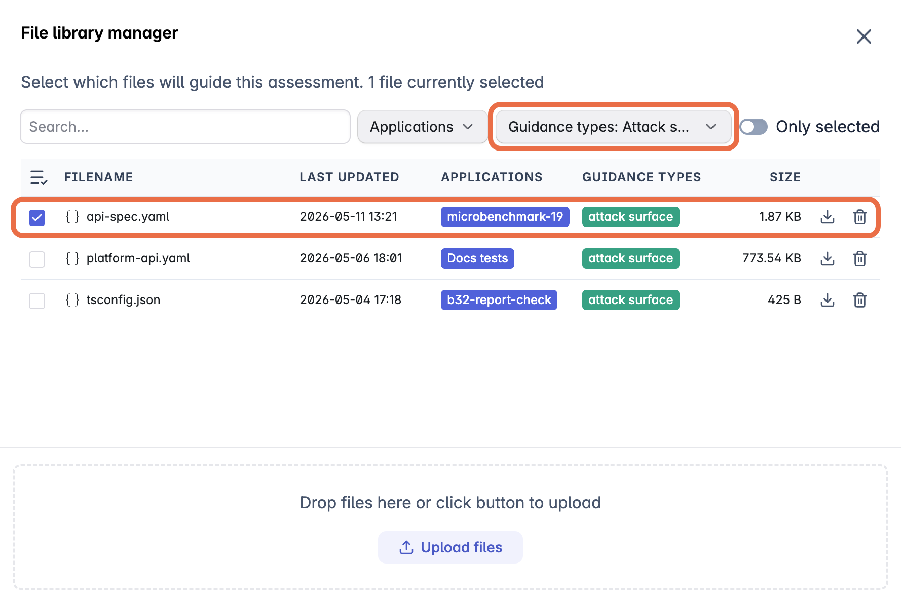Focus the Search input field
Image resolution: width=901 pixels, height=601 pixels.
click(185, 127)
